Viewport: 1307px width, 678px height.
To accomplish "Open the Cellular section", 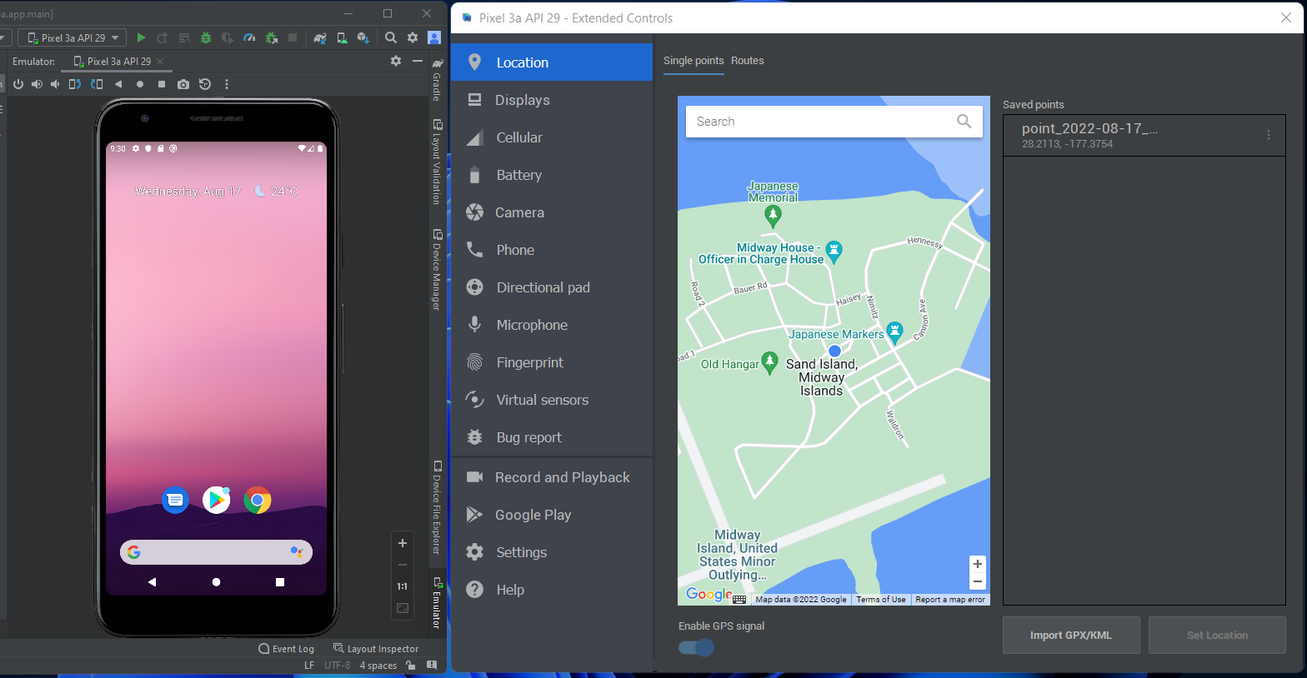I will [552, 137].
